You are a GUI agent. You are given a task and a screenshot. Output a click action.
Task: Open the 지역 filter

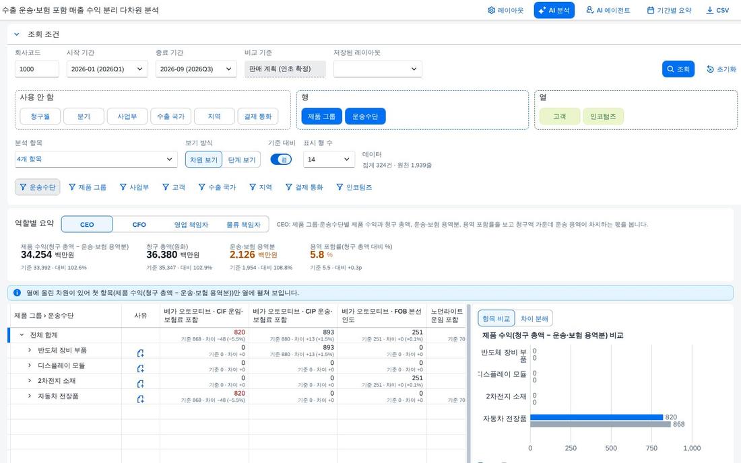pyautogui.click(x=261, y=187)
